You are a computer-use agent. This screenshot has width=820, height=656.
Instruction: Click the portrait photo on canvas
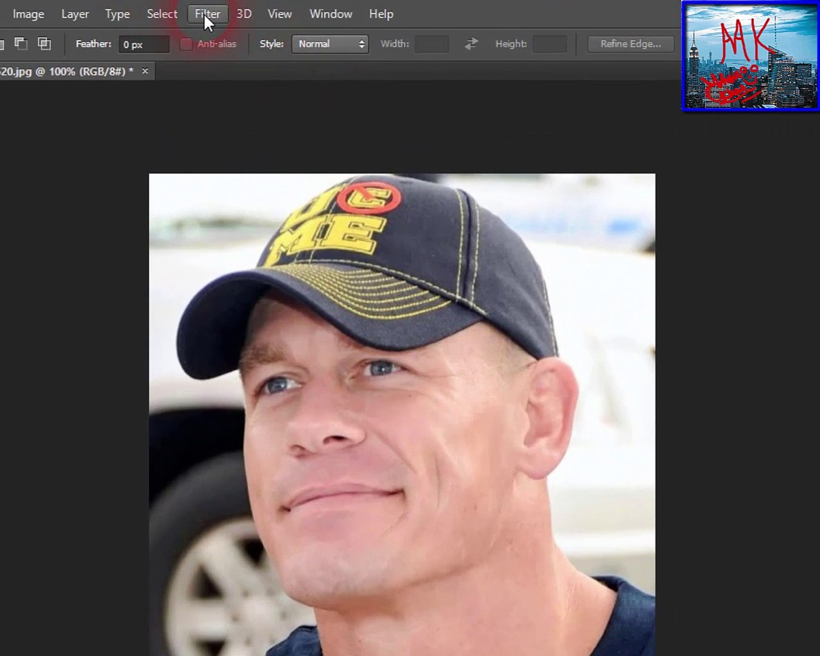(402, 415)
